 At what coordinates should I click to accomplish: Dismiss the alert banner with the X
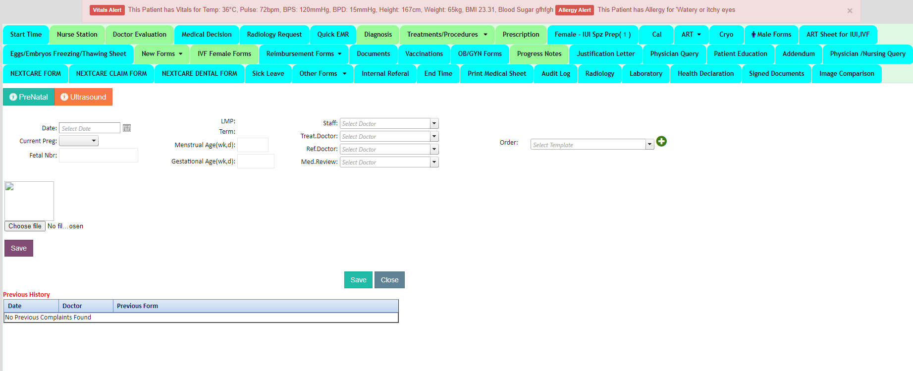click(850, 10)
